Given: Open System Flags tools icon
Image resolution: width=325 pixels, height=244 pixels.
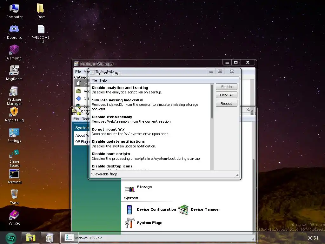Looking at the screenshot, I should pyautogui.click(x=129, y=223).
